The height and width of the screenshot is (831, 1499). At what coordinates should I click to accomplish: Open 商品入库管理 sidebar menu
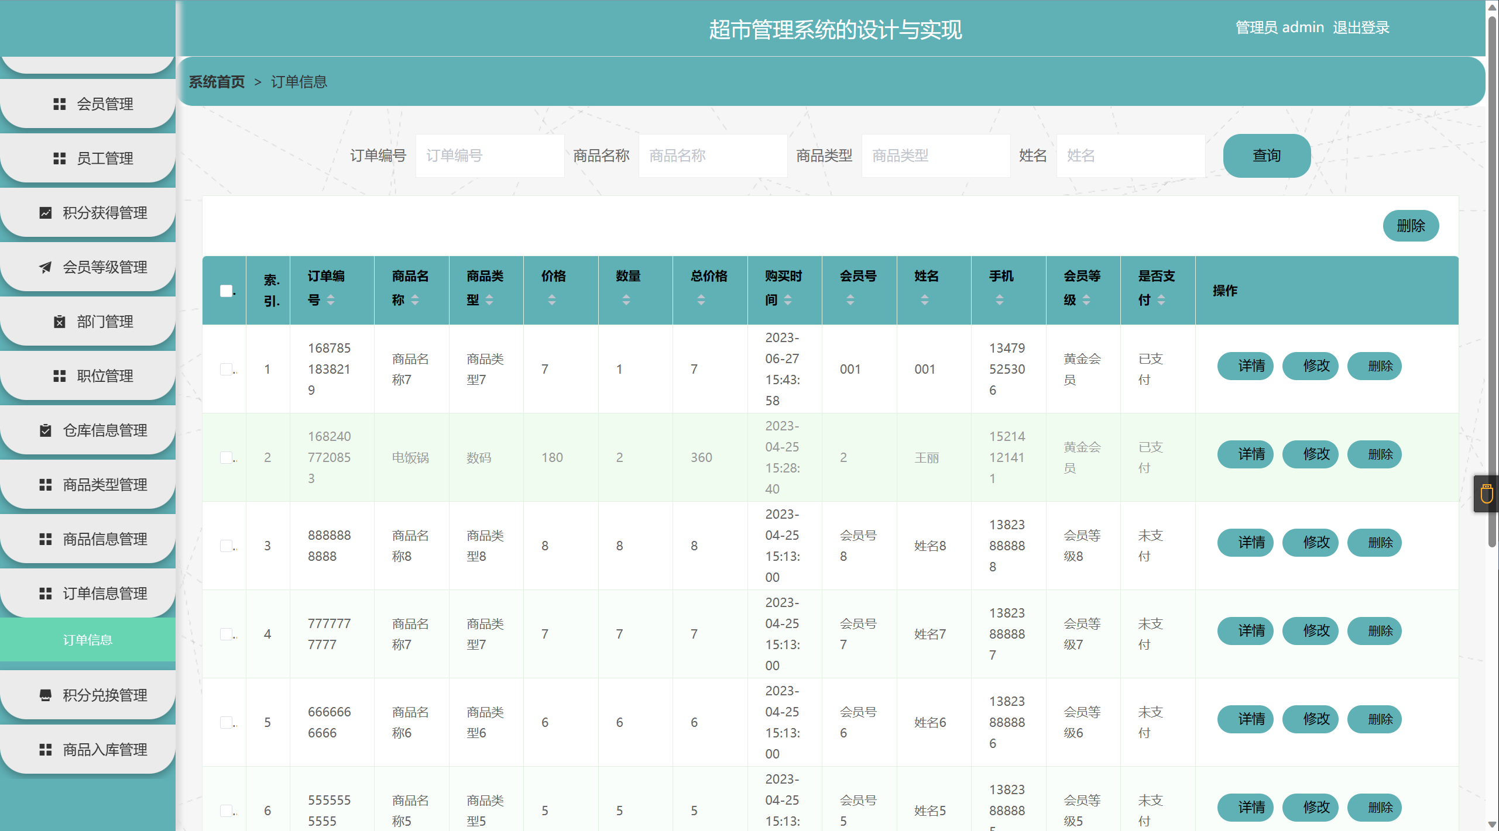[88, 750]
